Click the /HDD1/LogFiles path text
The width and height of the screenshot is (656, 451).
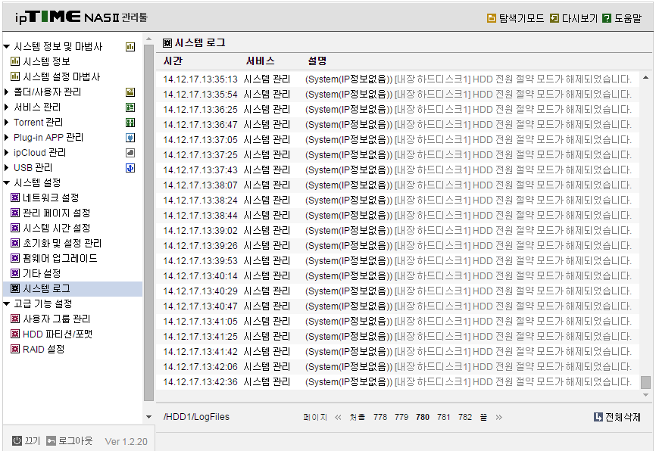(x=197, y=417)
